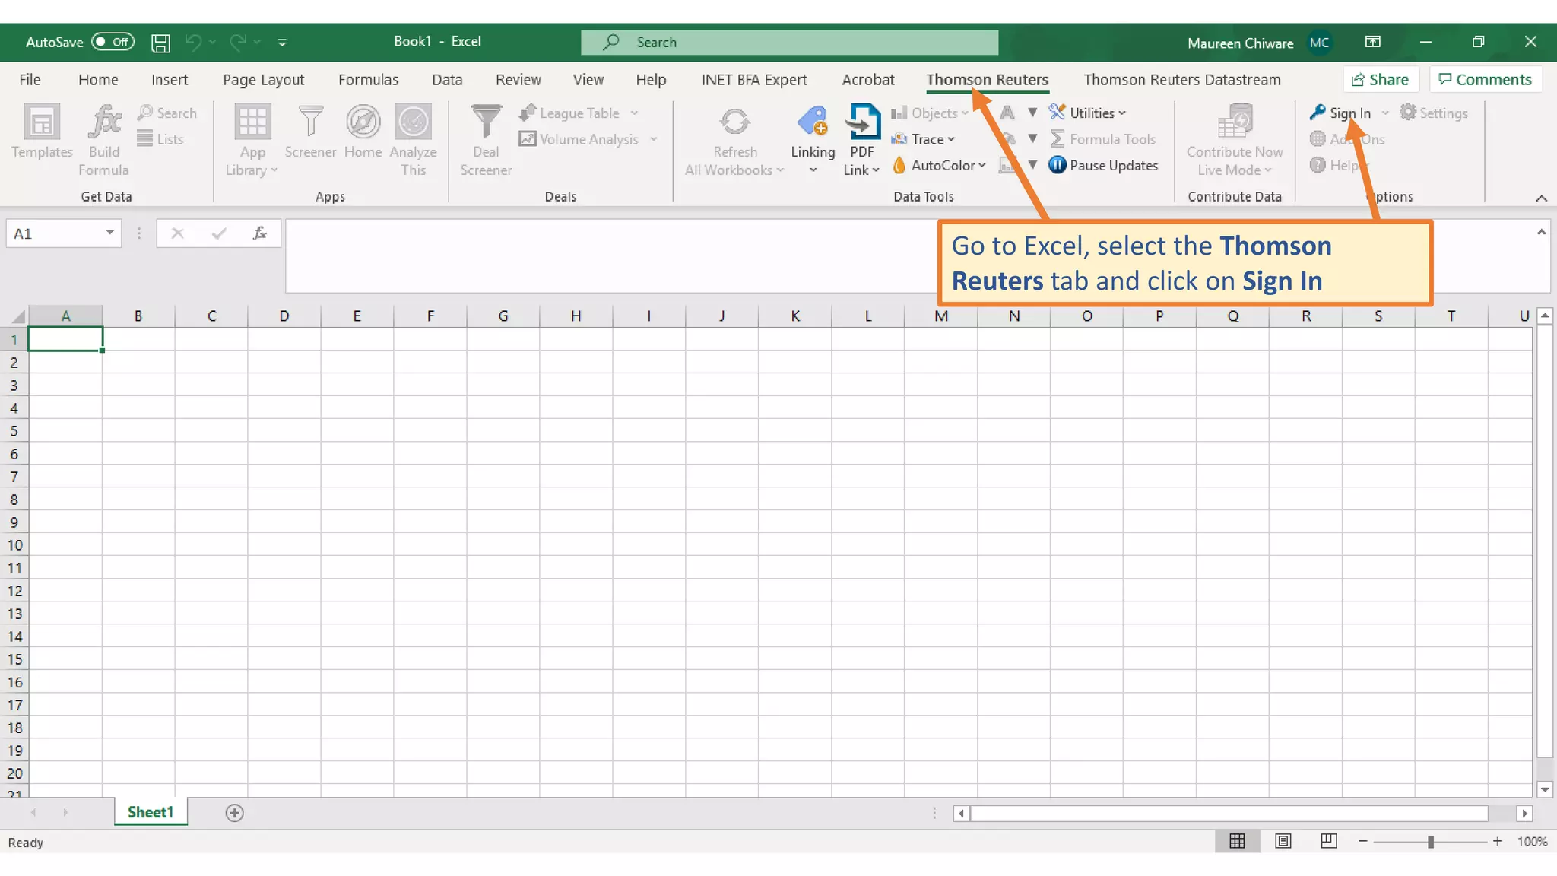Screen dimensions: 1557x876
Task: Expand the formula bar chevron
Action: click(1541, 232)
